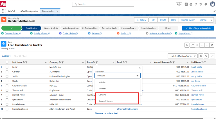Open the Company column menu chevron
Screen dimensions: 216x119
83,62
